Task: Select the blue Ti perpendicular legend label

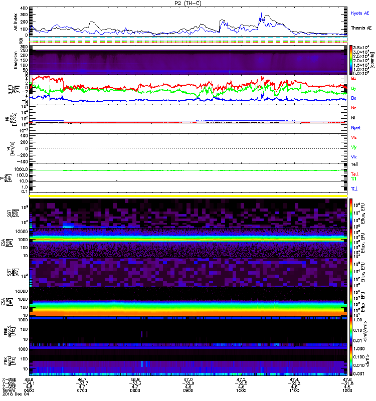Action: click(354, 189)
